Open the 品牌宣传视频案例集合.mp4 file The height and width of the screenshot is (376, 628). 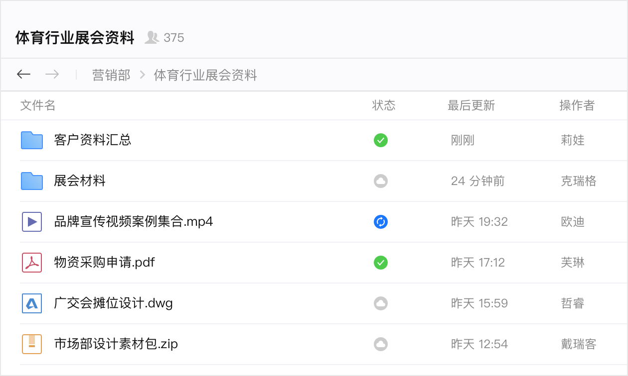click(134, 222)
